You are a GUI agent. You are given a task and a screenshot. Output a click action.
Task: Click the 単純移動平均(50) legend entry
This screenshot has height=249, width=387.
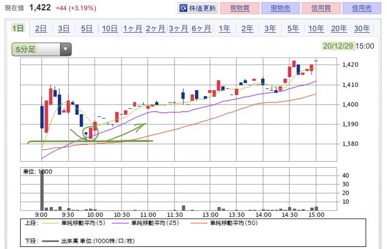(x=224, y=223)
